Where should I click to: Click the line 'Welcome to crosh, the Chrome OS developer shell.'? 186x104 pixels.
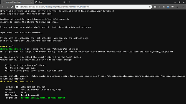click(x=29, y=22)
